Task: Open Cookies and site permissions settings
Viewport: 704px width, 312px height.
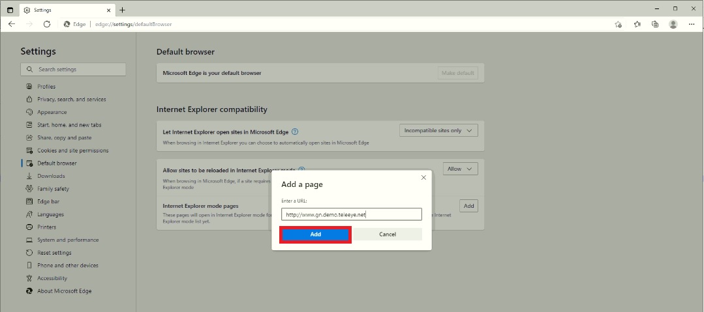Action: click(x=72, y=150)
